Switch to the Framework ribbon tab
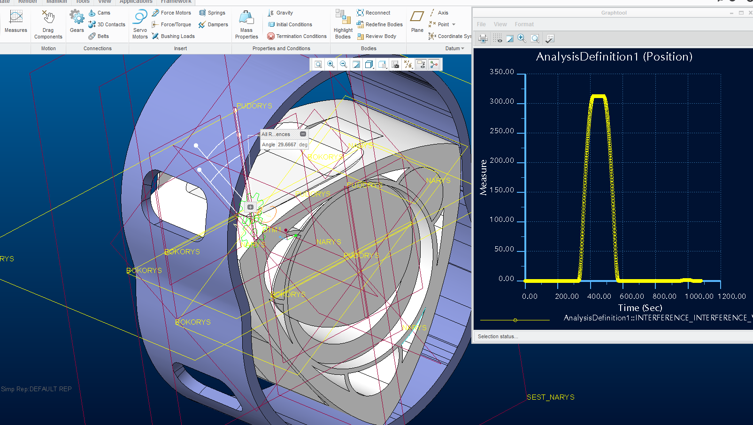The width and height of the screenshot is (753, 425). pos(176,2)
